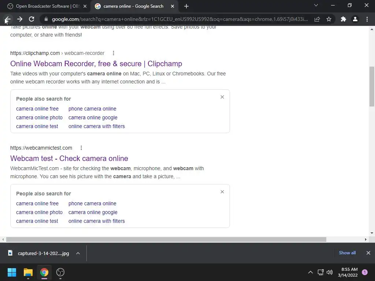Close the downloads bar

coord(368,253)
